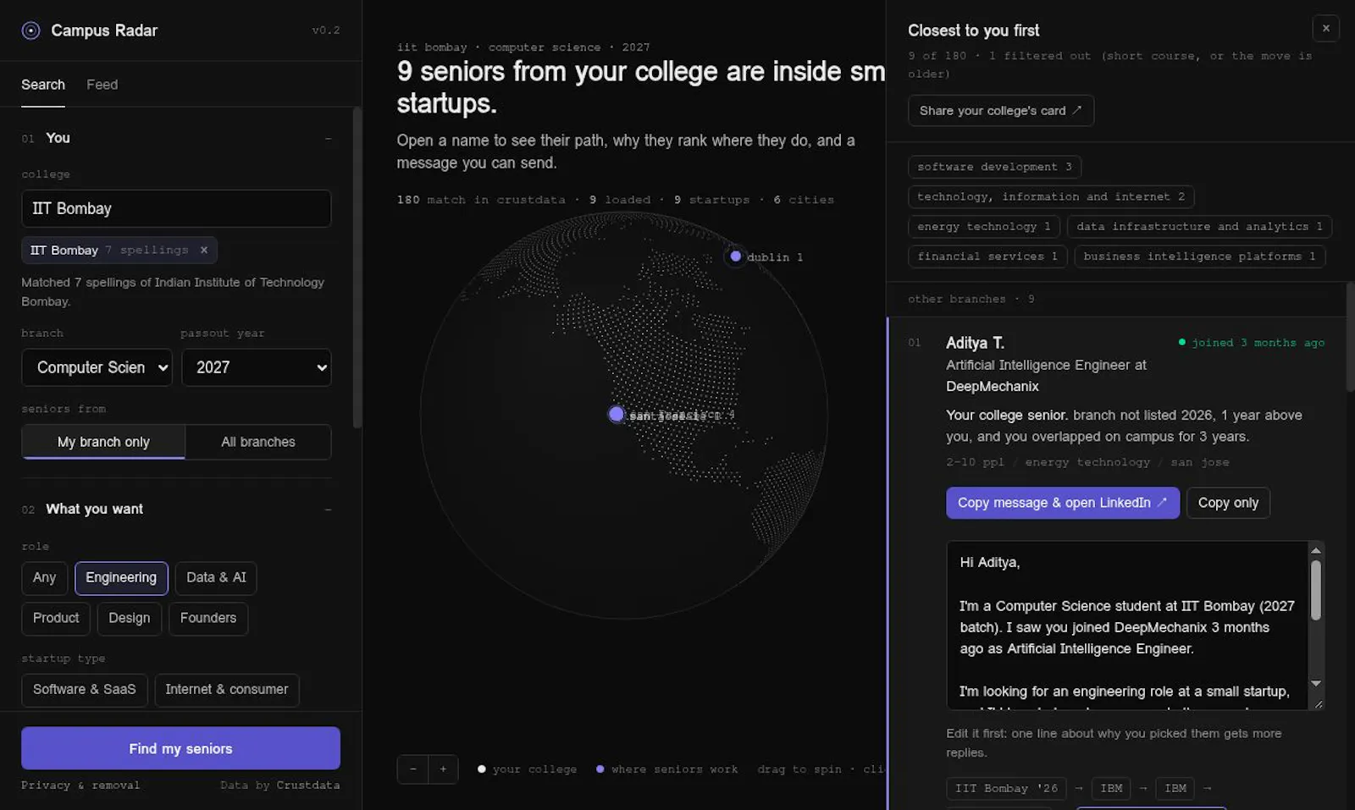Toggle the Product role chip
Viewport: 1355px width, 810px height.
click(56, 619)
